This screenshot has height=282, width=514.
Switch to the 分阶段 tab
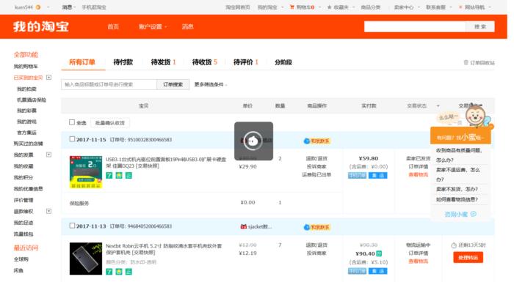(283, 62)
